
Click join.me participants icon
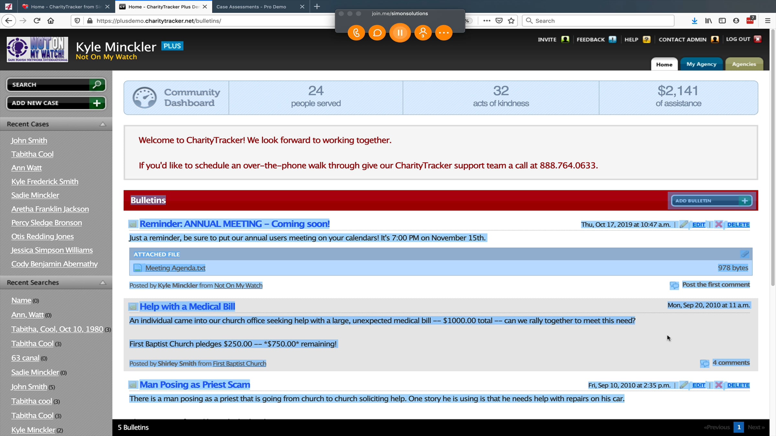423,33
